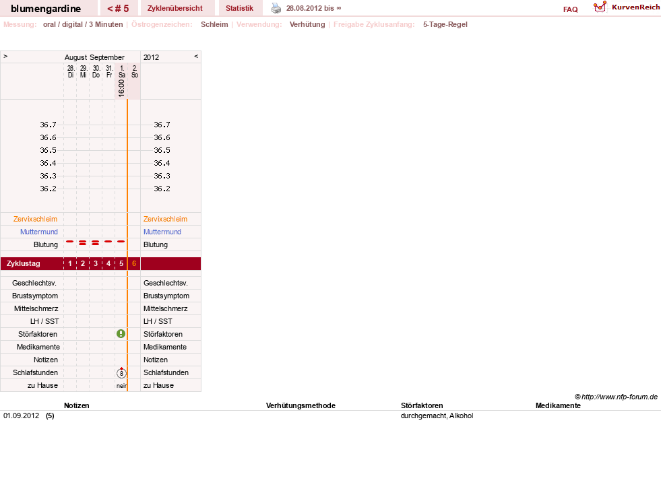
Task: Click the KurvenReich text link
Action: coord(635,7)
